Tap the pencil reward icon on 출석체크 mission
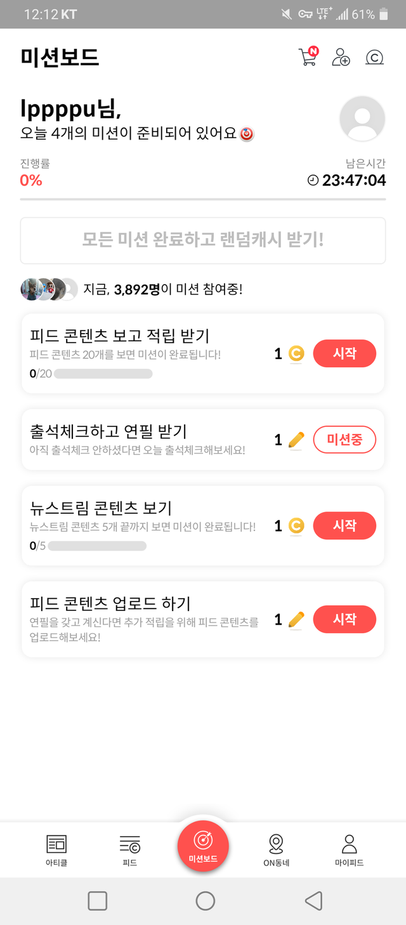The width and height of the screenshot is (406, 925). pos(296,440)
